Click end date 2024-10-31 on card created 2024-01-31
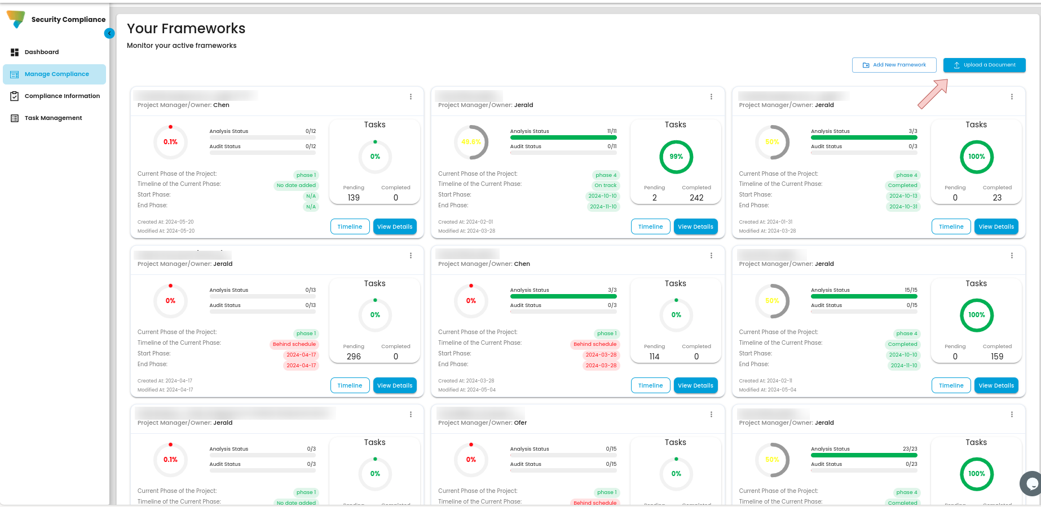 903,207
